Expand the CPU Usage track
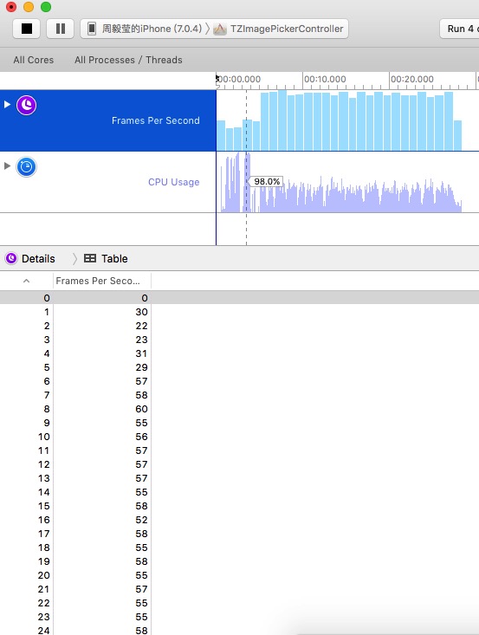 (7, 165)
